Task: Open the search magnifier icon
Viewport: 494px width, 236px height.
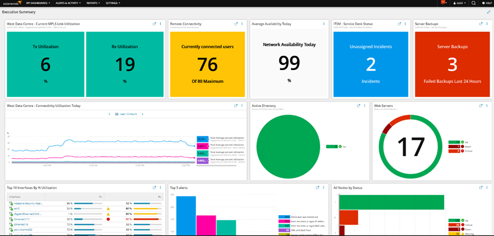Action: tap(474, 3)
